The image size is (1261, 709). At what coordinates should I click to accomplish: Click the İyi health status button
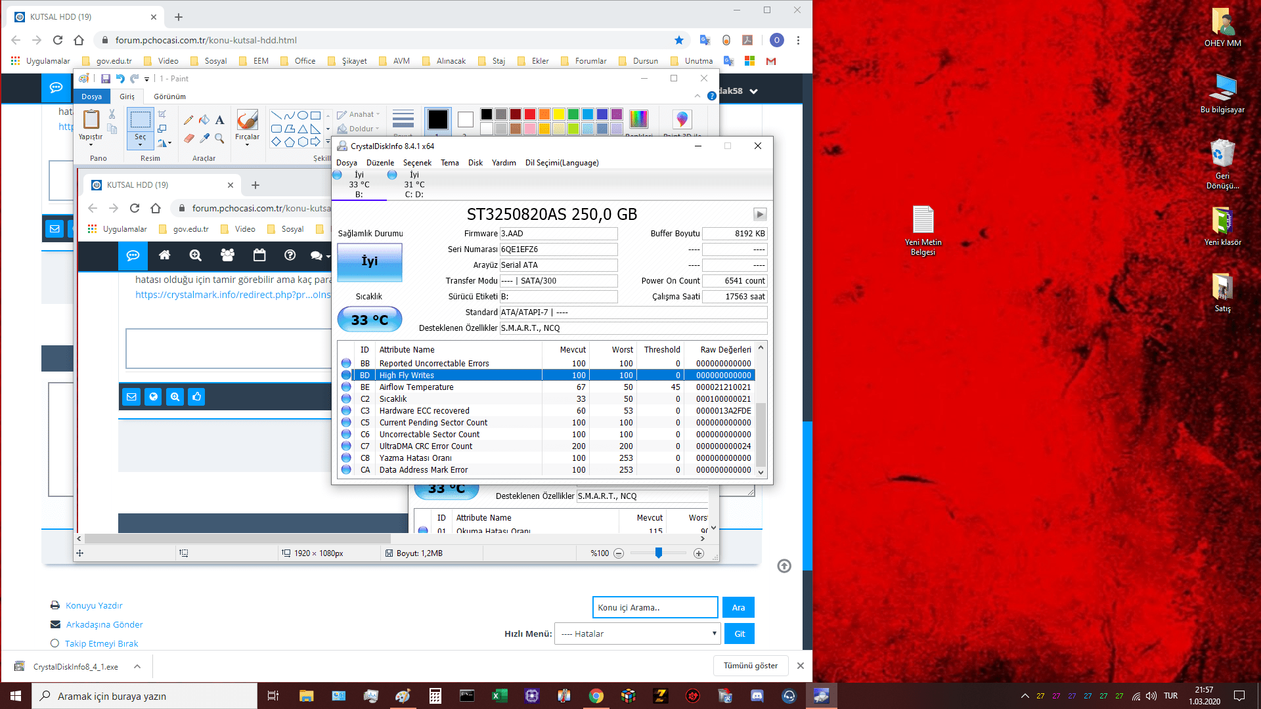point(369,262)
